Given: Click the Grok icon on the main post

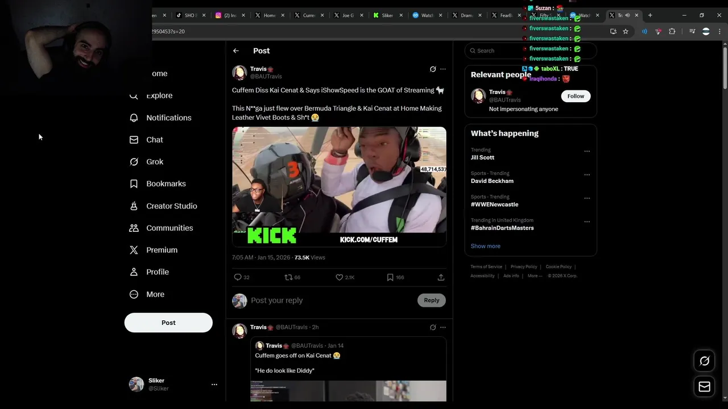Looking at the screenshot, I should tap(433, 69).
